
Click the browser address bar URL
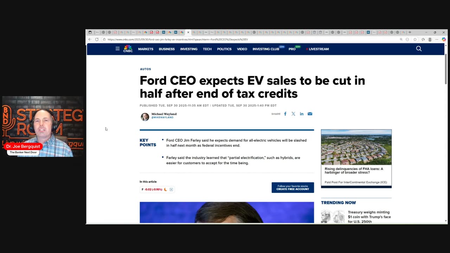click(x=178, y=39)
